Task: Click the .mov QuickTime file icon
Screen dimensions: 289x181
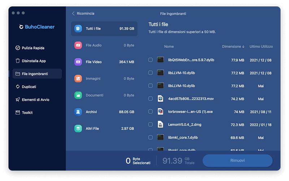Action: [x=160, y=99]
